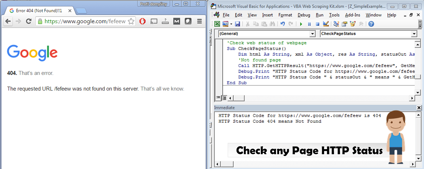Screen dimensions: 424x169
Task: Click the dark rounded extension icon in Chrome
Action: pos(188,21)
